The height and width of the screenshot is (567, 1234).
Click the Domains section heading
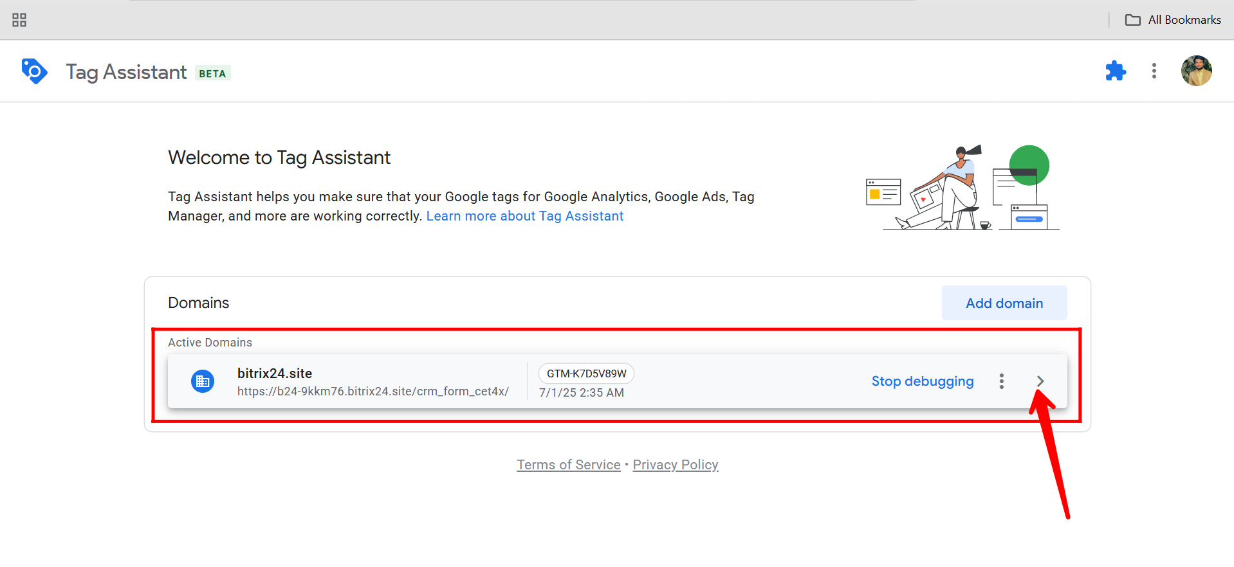pos(199,303)
